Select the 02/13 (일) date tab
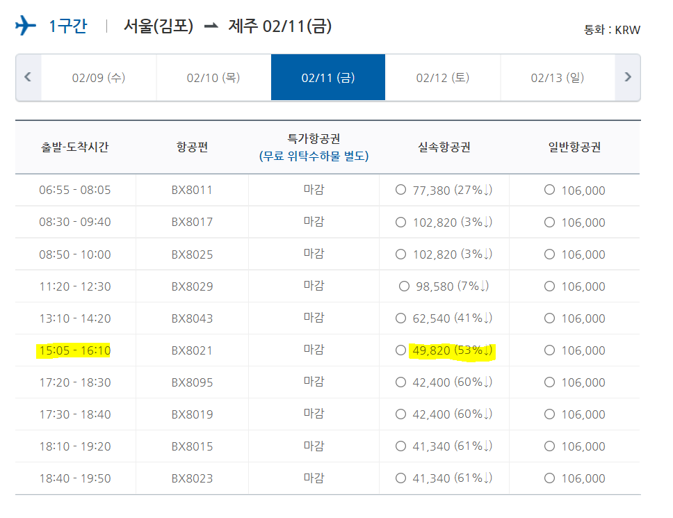The height and width of the screenshot is (518, 673). point(557,78)
